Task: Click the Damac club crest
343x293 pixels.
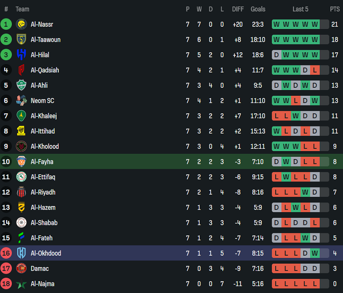Action: [x=21, y=268]
